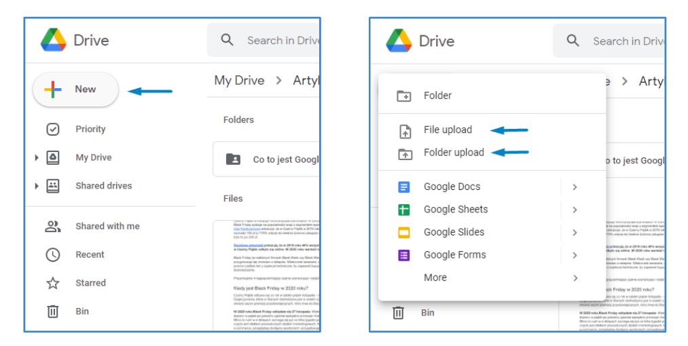Click the new folder icon in menu
The height and width of the screenshot is (346, 688).
click(403, 96)
